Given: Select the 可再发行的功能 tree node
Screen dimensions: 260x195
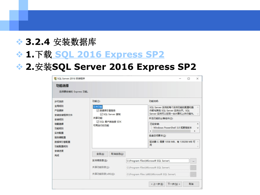Looking at the screenshot, I should (101, 125).
